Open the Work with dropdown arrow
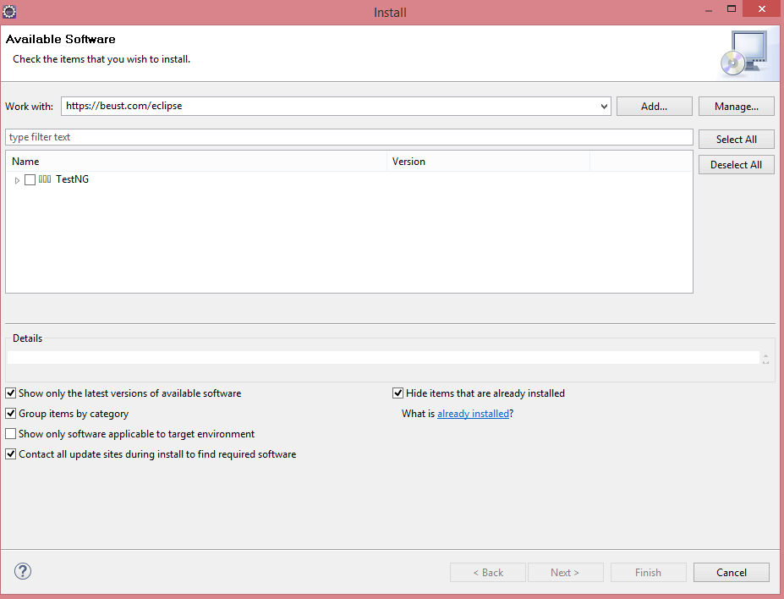Viewport: 784px width, 599px height. [x=604, y=106]
